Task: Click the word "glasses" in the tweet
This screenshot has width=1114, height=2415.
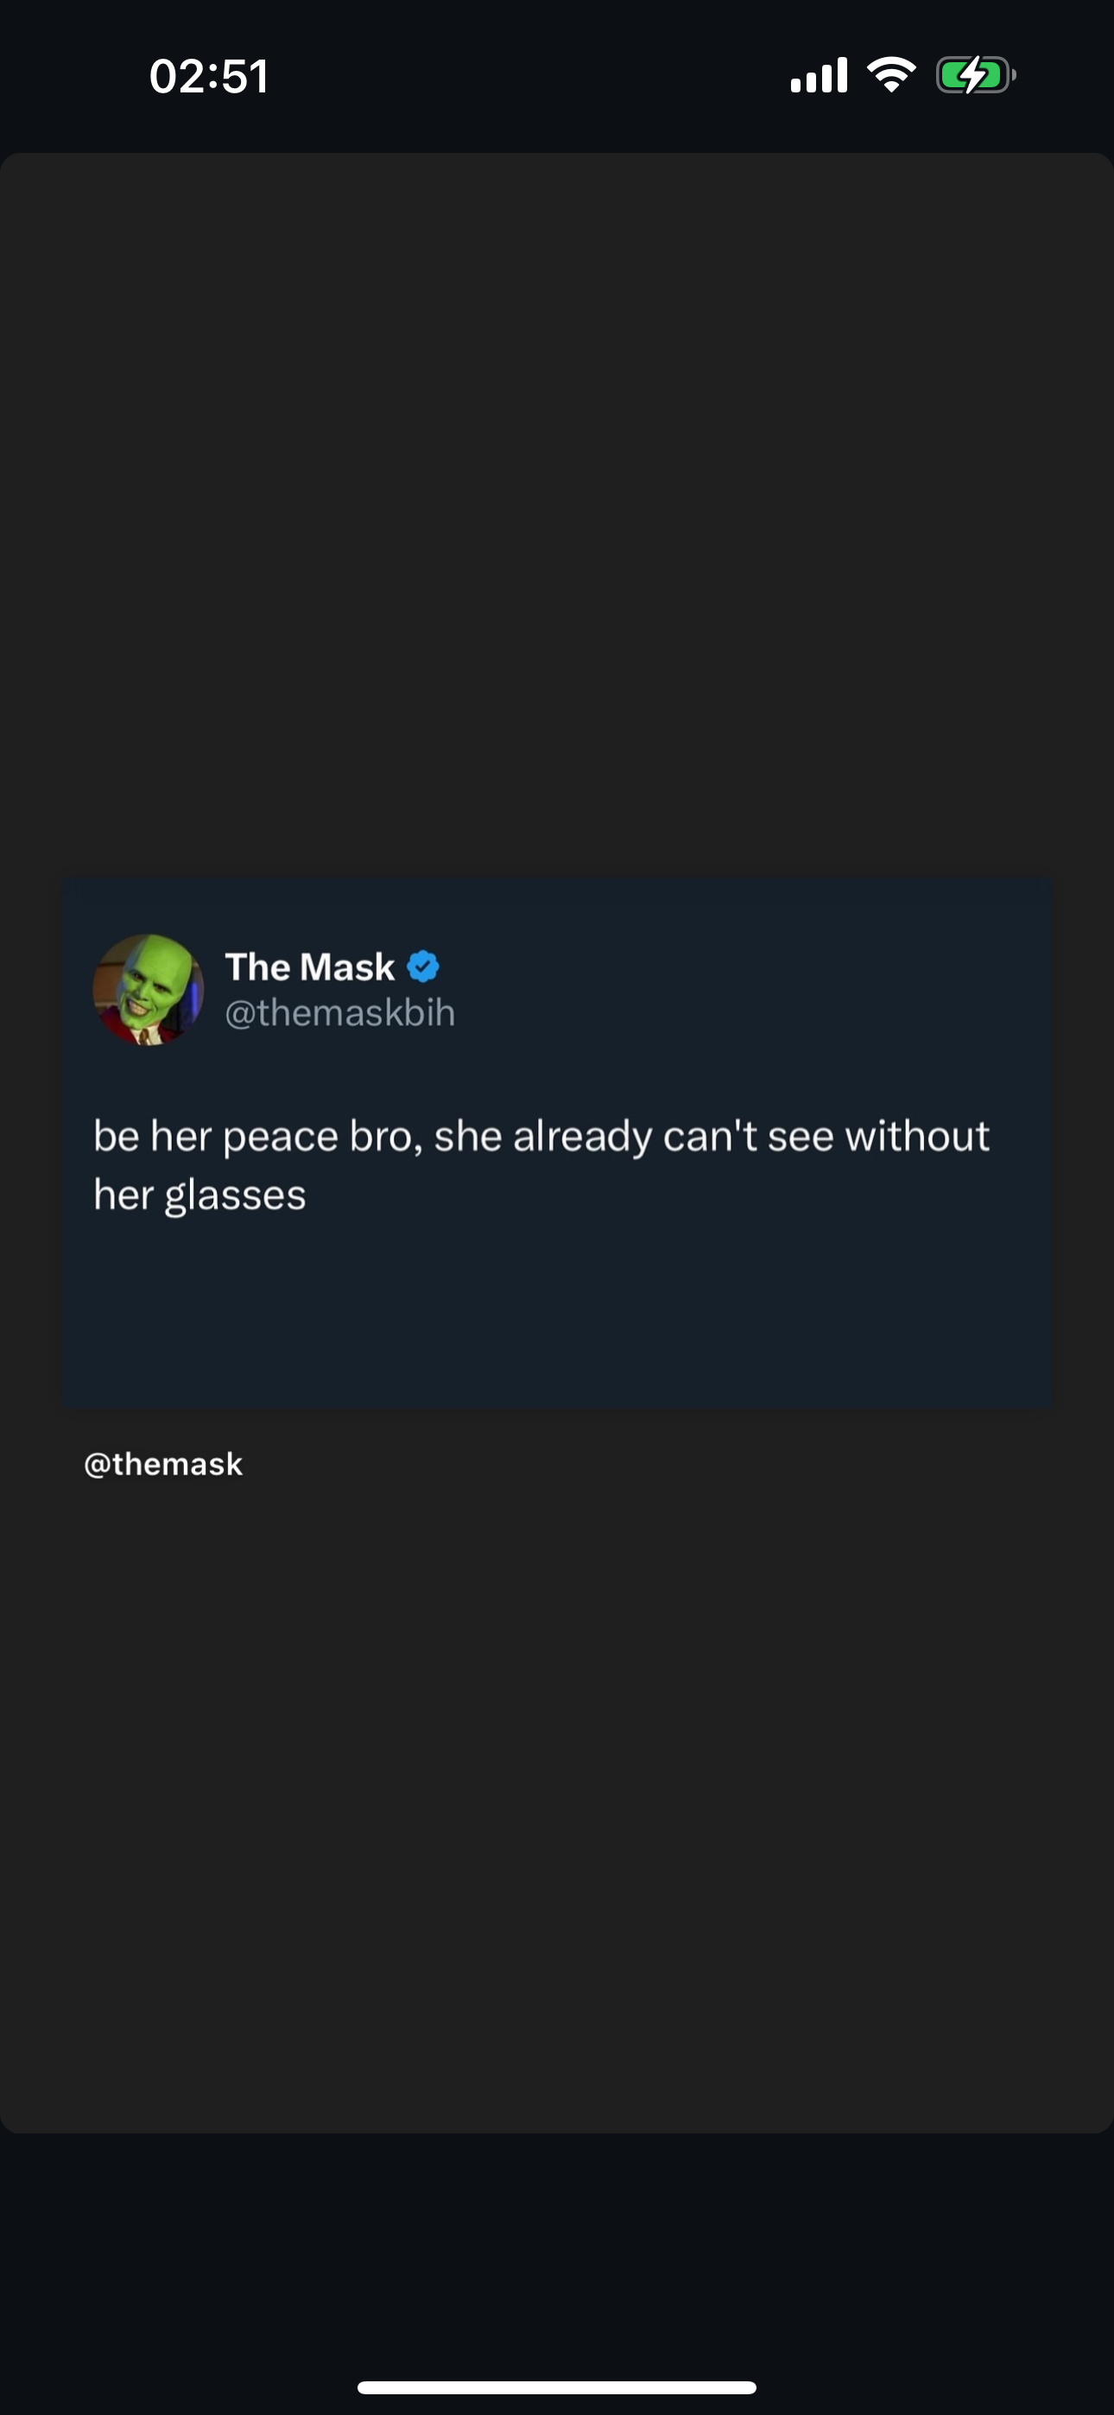Action: pyautogui.click(x=236, y=1196)
